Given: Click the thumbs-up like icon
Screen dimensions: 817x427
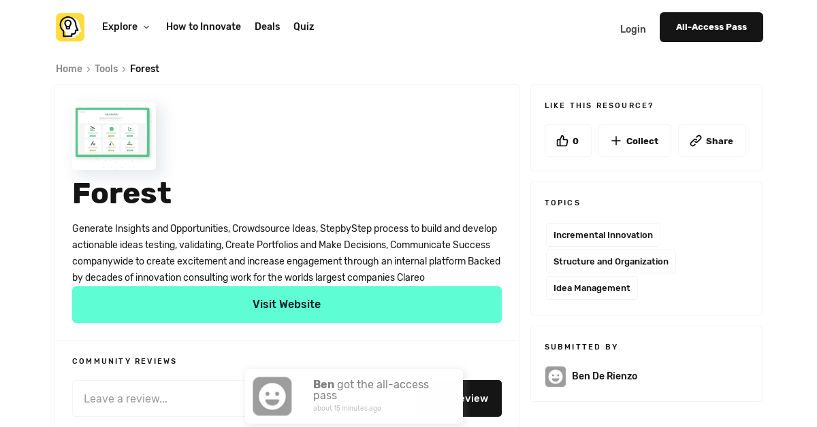Looking at the screenshot, I should coord(562,141).
